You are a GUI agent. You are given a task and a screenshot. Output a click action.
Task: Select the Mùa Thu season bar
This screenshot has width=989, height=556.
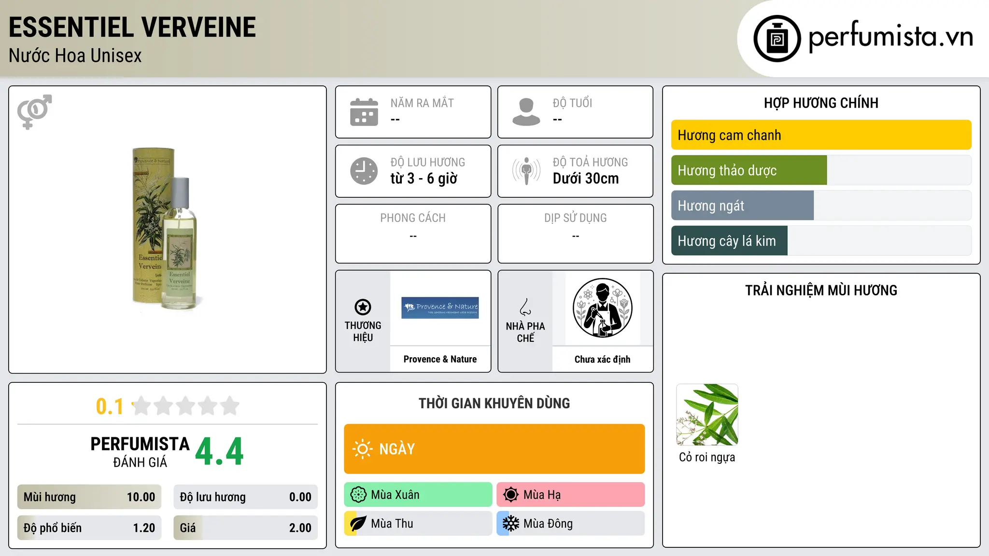(418, 524)
